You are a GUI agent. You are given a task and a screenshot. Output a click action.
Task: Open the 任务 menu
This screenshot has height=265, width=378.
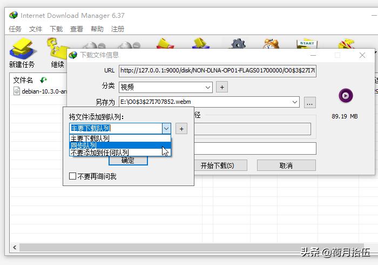click(x=15, y=29)
